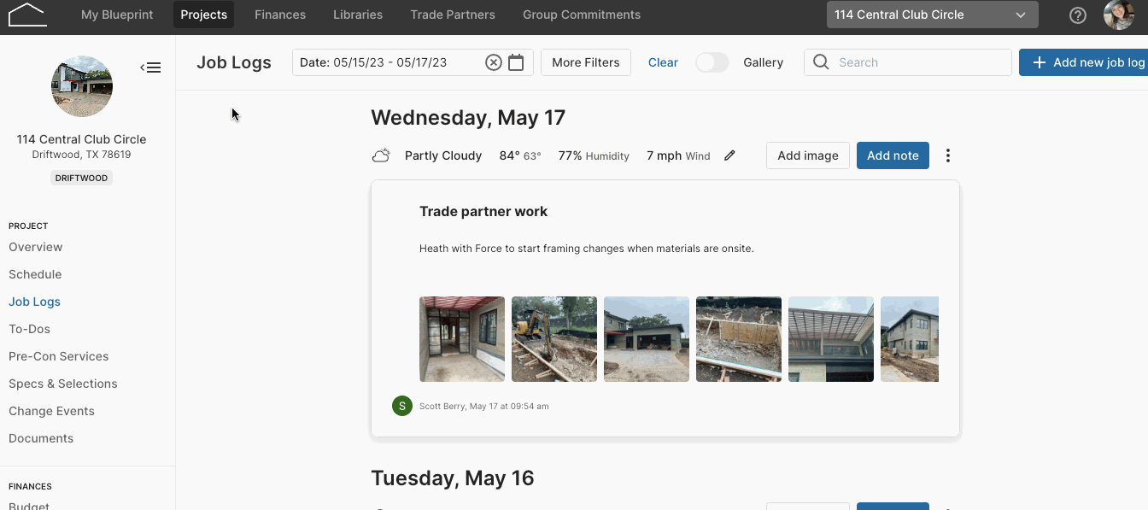The height and width of the screenshot is (510, 1148).
Task: Open the Libraries tab
Action: tap(358, 15)
